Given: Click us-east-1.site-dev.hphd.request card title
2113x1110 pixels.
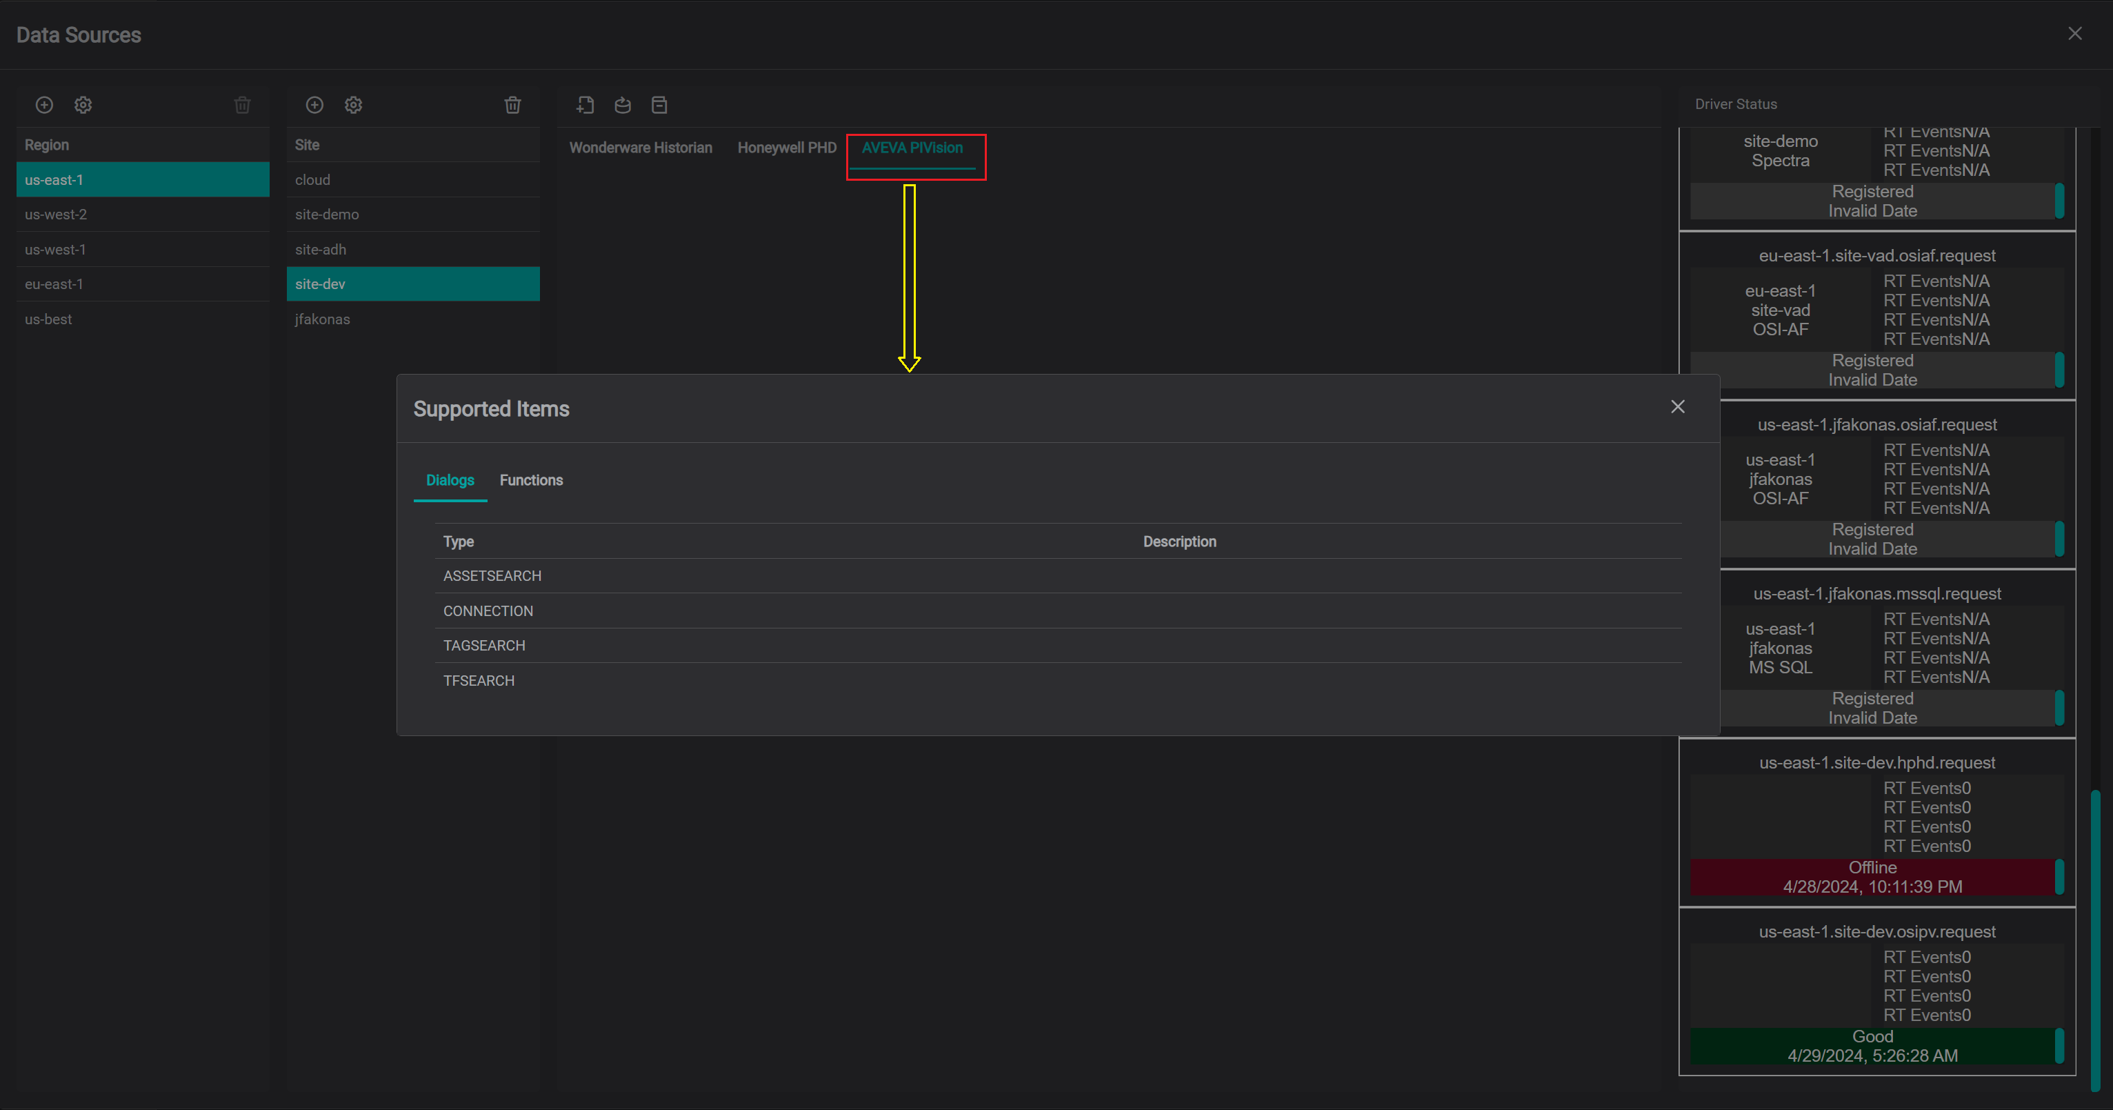Looking at the screenshot, I should pyautogui.click(x=1876, y=763).
